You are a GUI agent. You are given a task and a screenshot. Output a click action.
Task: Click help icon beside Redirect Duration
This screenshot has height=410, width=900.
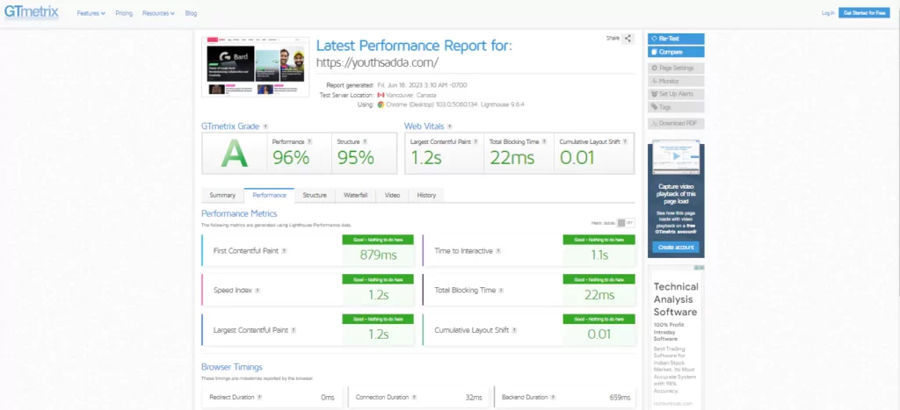click(x=259, y=397)
